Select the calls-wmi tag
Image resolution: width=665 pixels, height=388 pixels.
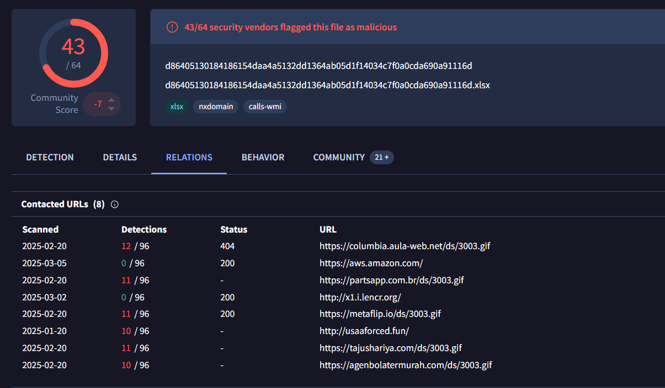(265, 106)
